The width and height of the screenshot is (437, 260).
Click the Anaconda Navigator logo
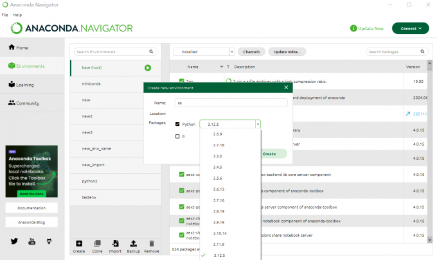(x=71, y=28)
